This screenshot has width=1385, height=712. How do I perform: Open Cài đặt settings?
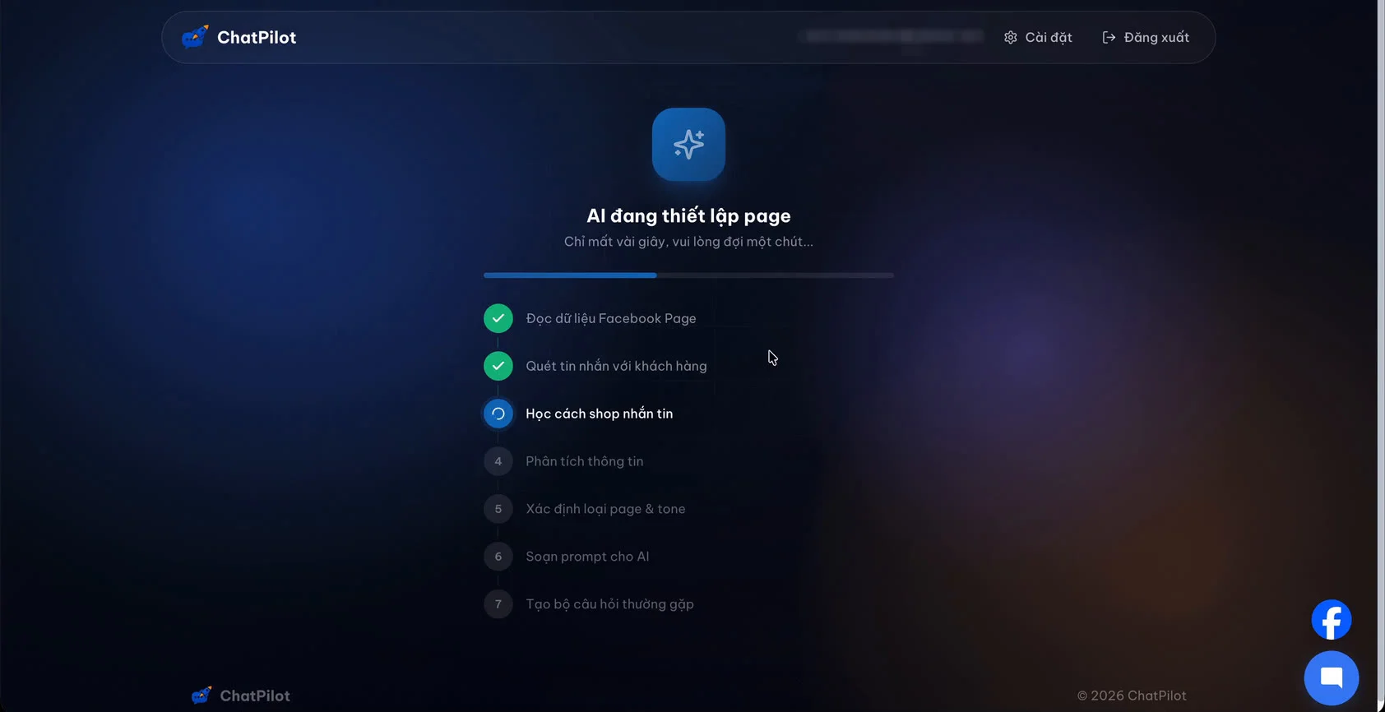[1038, 37]
